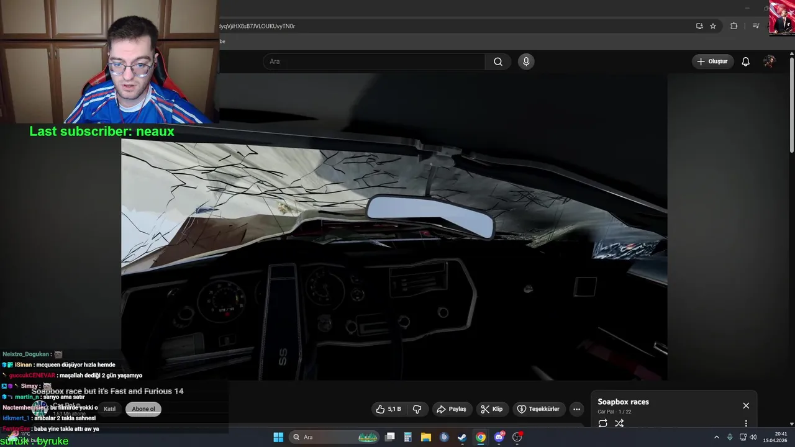Open File Explorer from the taskbar
The image size is (795, 447).
426,437
